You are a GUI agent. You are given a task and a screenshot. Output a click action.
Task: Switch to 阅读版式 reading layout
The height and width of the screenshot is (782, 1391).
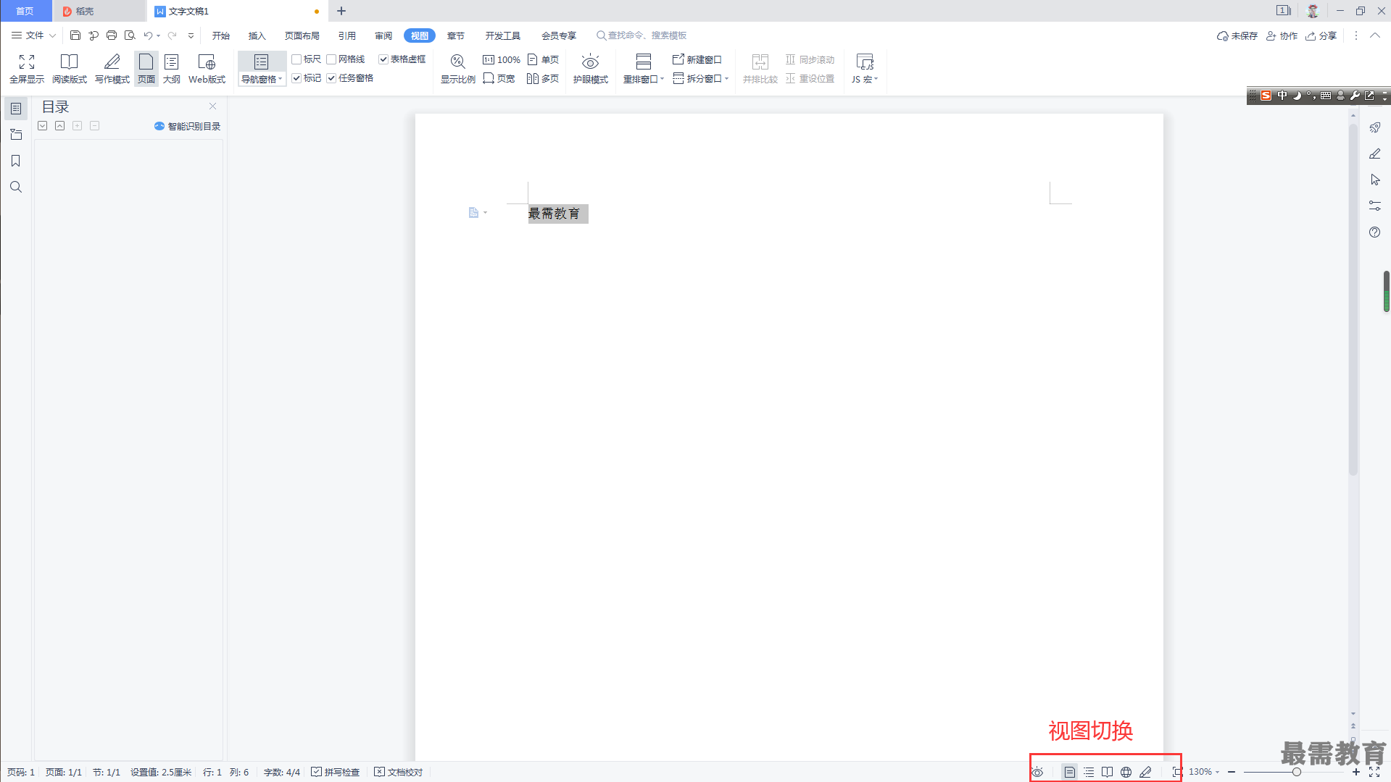(x=70, y=69)
